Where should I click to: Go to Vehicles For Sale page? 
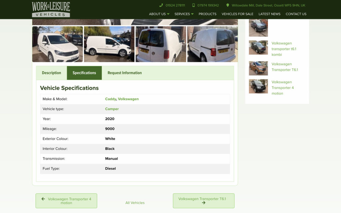click(x=237, y=14)
